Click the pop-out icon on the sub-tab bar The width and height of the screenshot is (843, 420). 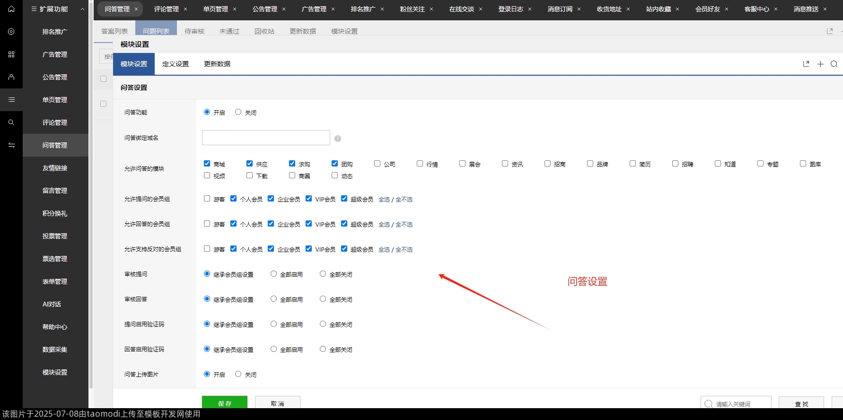coord(830,31)
